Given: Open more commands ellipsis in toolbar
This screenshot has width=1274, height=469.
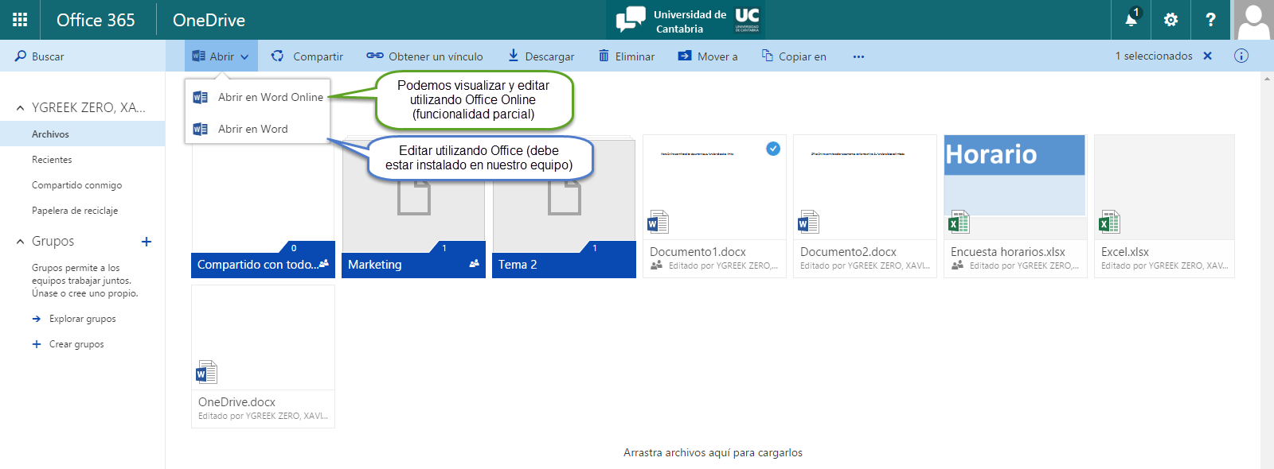Looking at the screenshot, I should click(x=858, y=56).
